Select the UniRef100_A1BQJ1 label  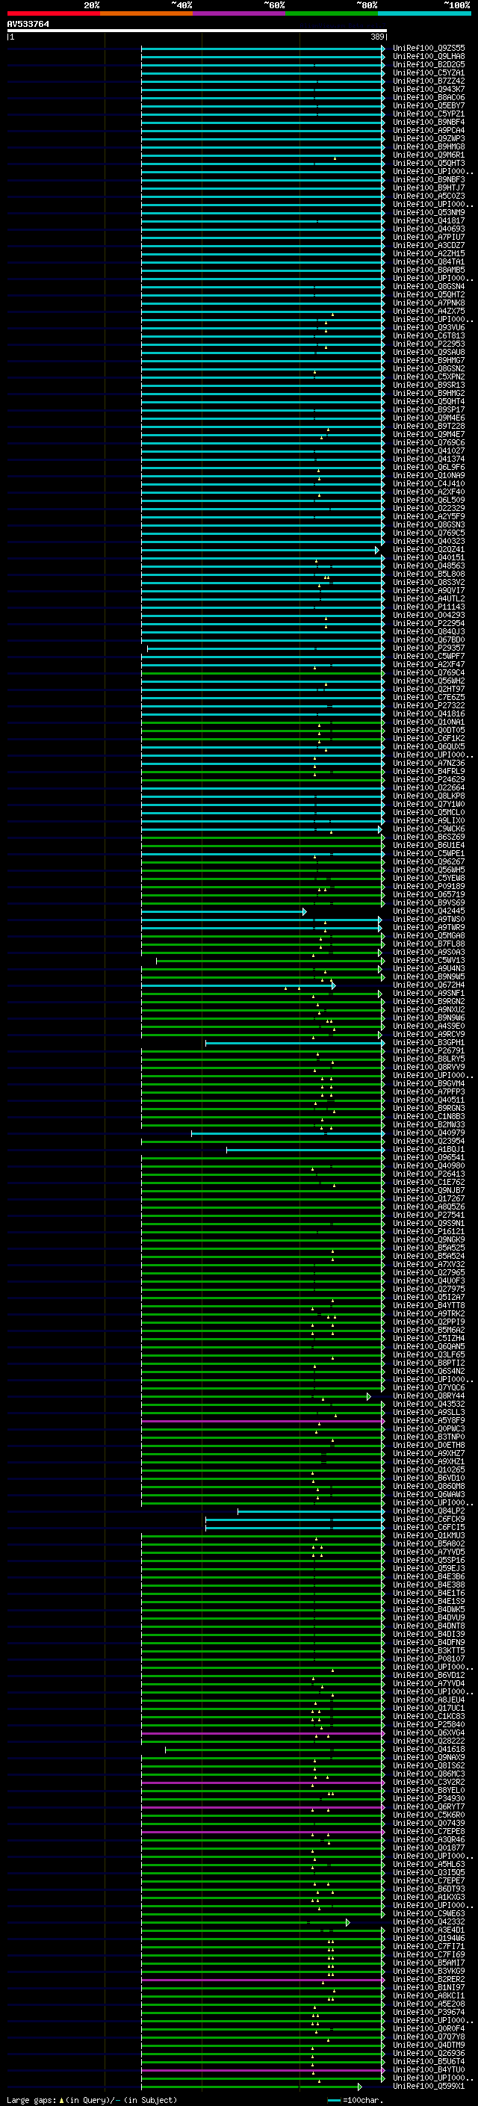429,1150
